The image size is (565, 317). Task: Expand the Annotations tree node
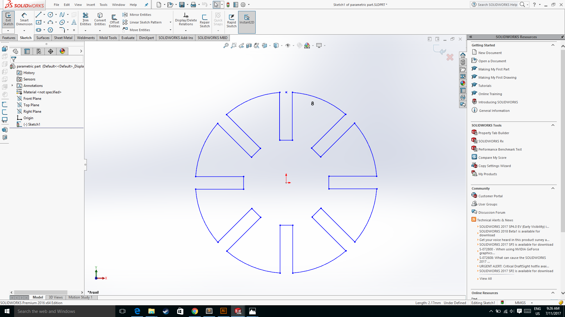[12, 85]
